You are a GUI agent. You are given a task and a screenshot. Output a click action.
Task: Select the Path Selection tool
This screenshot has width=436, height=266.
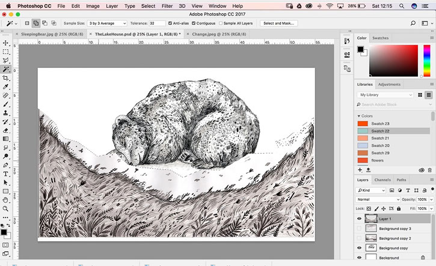(5, 183)
